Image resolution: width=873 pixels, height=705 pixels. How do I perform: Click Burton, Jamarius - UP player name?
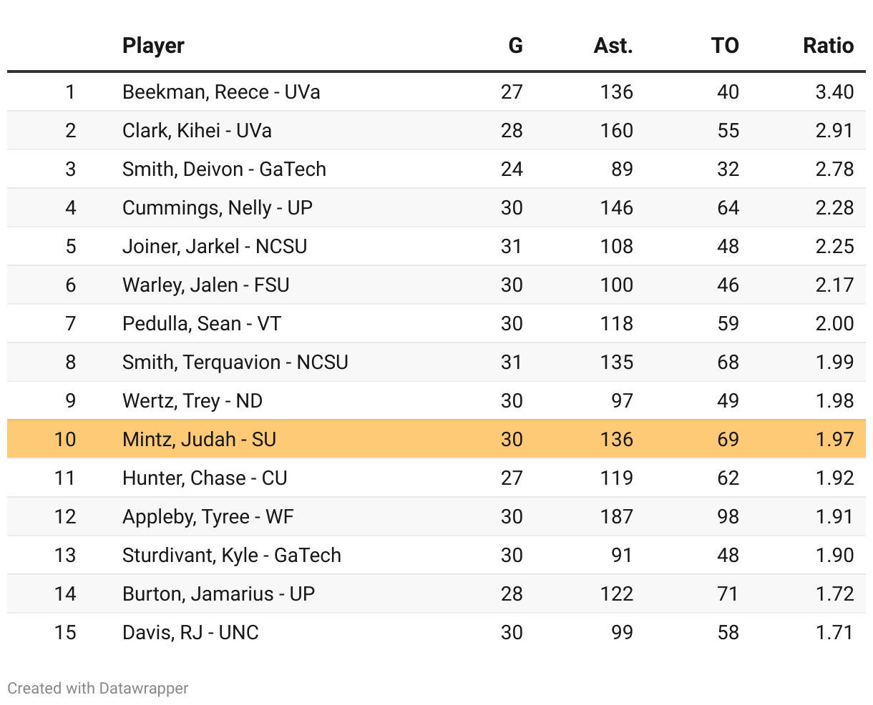pyautogui.click(x=218, y=594)
